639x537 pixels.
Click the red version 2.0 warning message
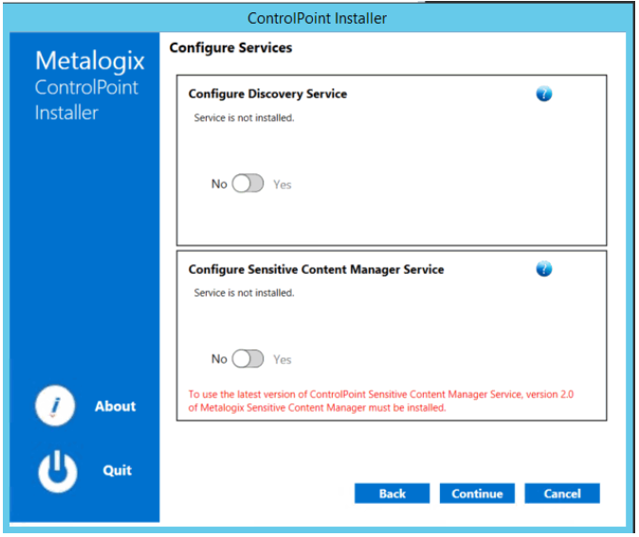(380, 401)
